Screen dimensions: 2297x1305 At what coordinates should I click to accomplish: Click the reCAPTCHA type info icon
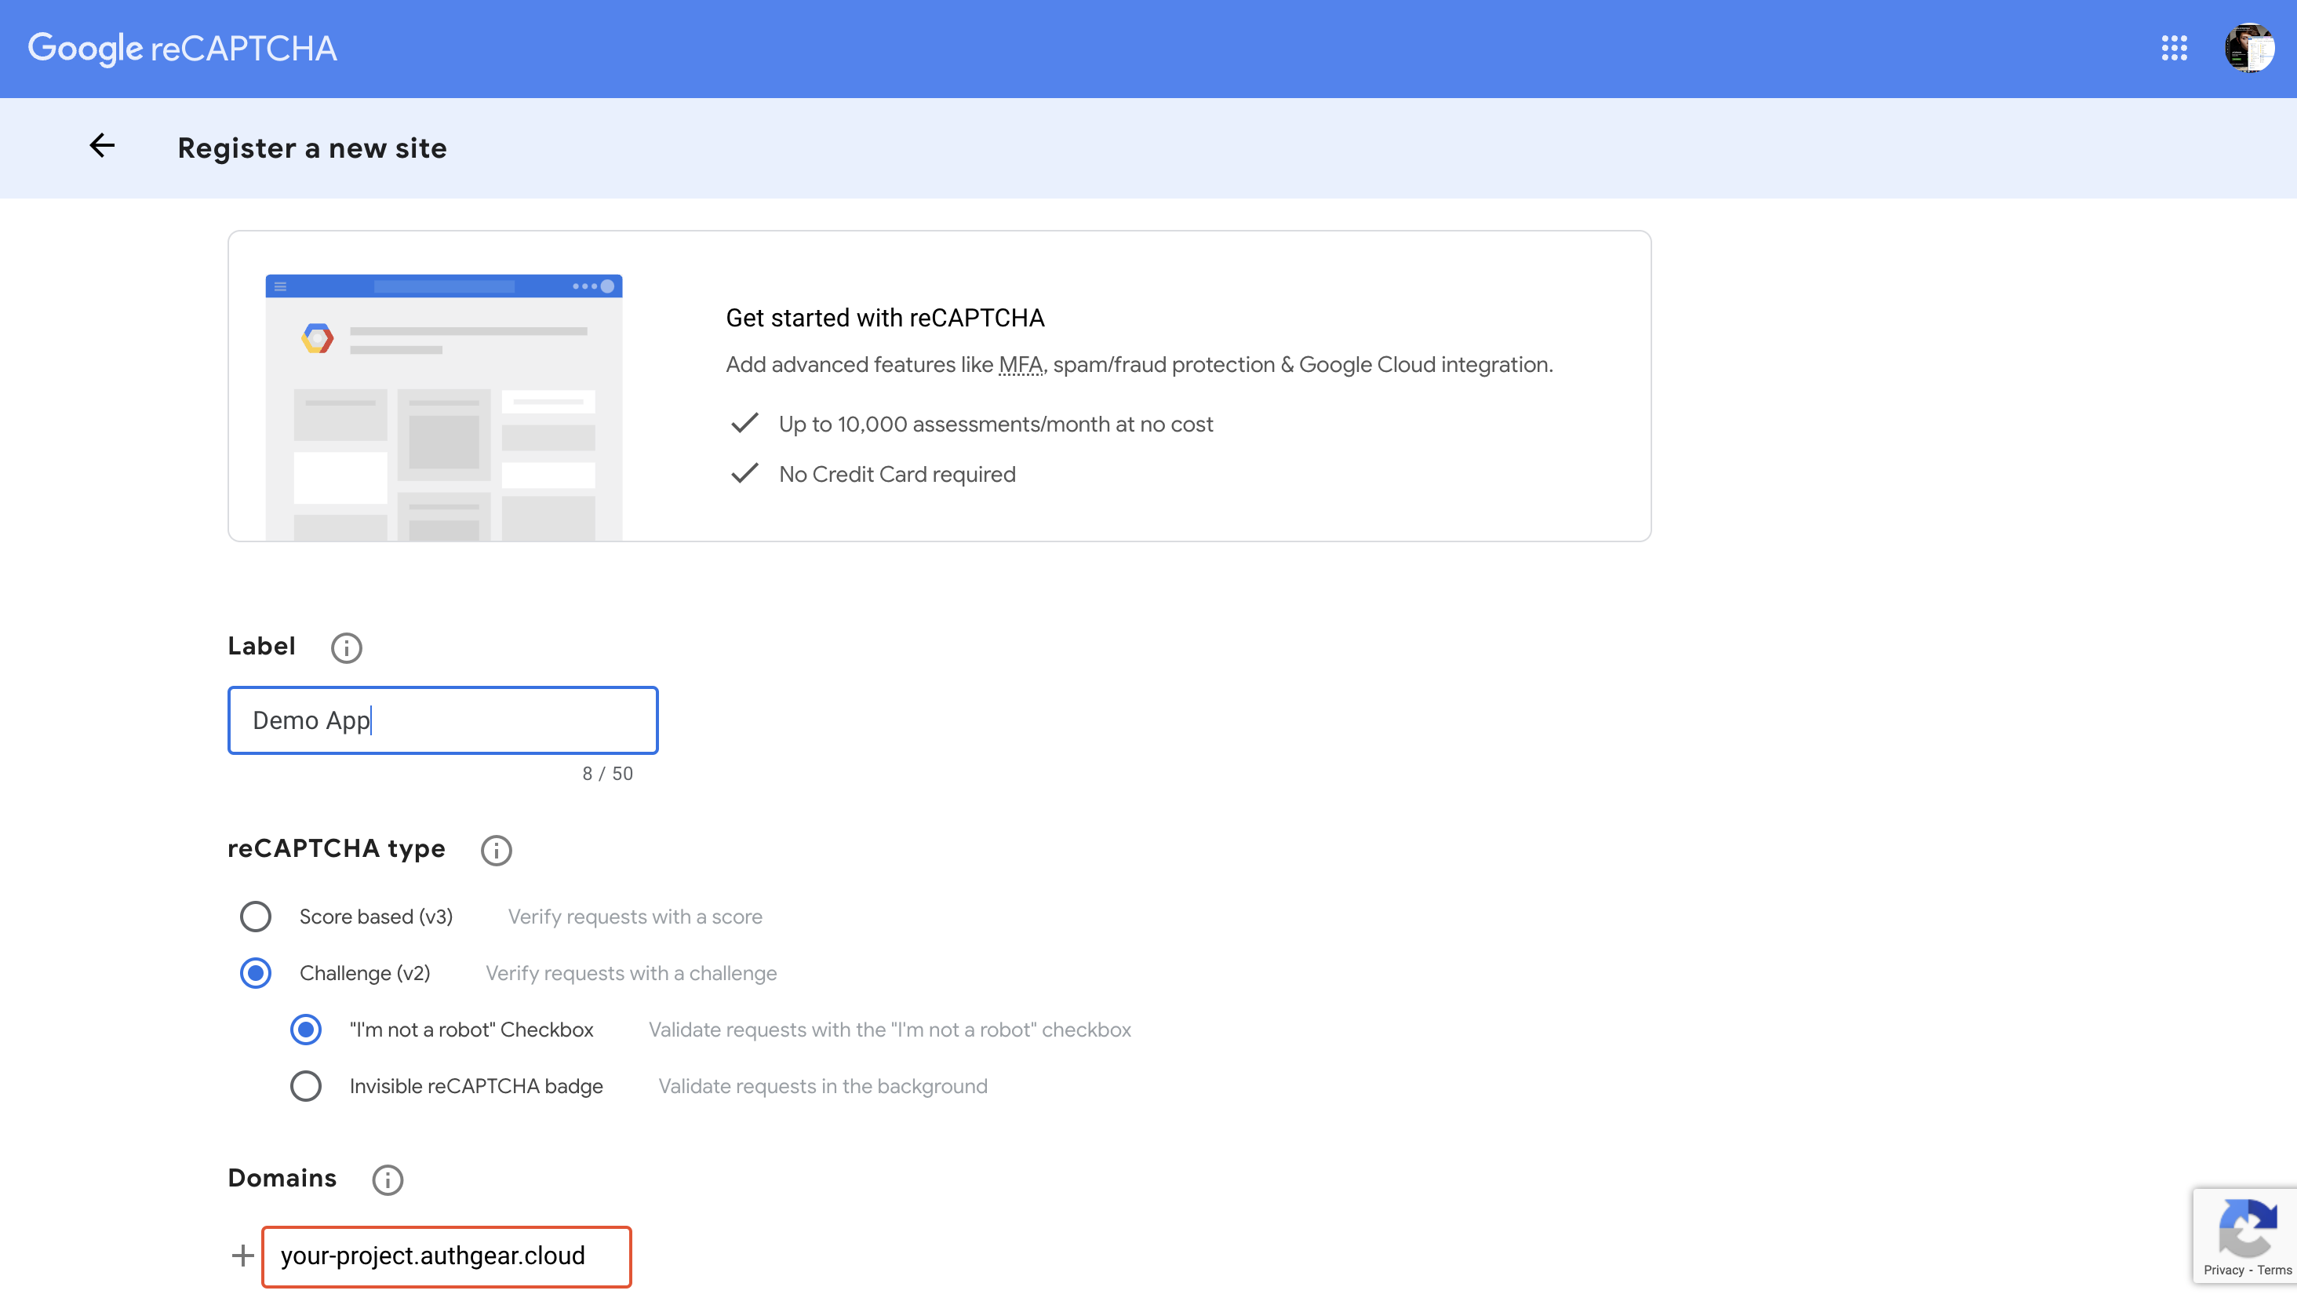tap(497, 850)
